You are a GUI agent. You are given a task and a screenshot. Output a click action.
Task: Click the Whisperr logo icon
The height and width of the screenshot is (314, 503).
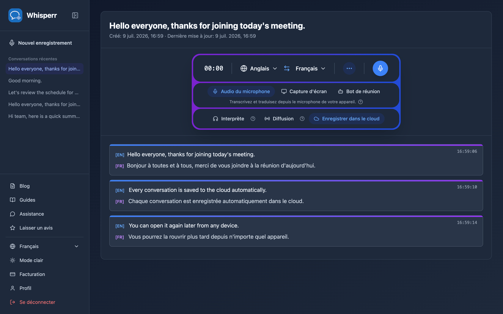tap(15, 15)
